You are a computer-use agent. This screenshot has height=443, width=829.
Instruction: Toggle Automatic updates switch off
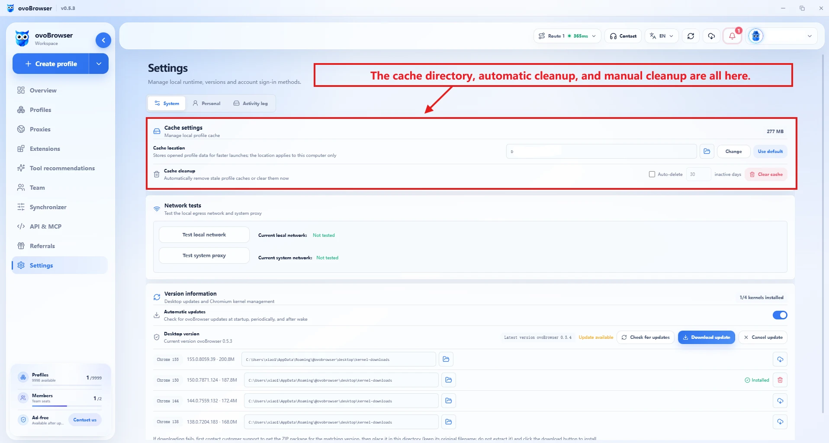[x=780, y=315]
